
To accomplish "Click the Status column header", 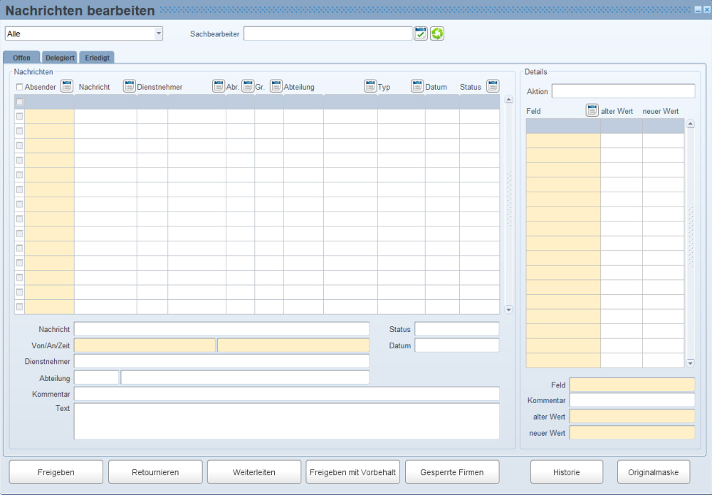I will pos(471,87).
